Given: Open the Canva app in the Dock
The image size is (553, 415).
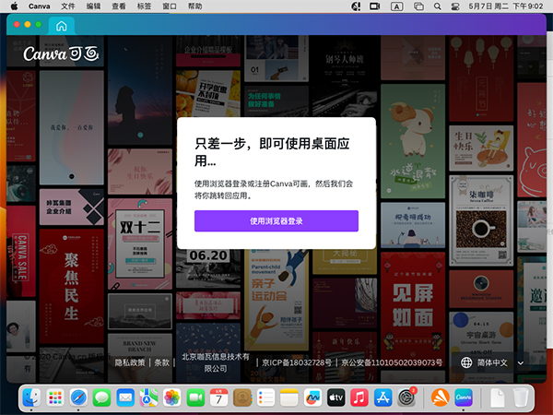Looking at the screenshot, I should point(464,397).
